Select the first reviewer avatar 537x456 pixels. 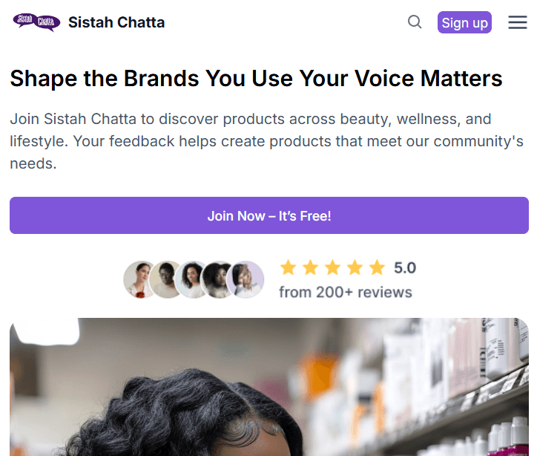(139, 279)
